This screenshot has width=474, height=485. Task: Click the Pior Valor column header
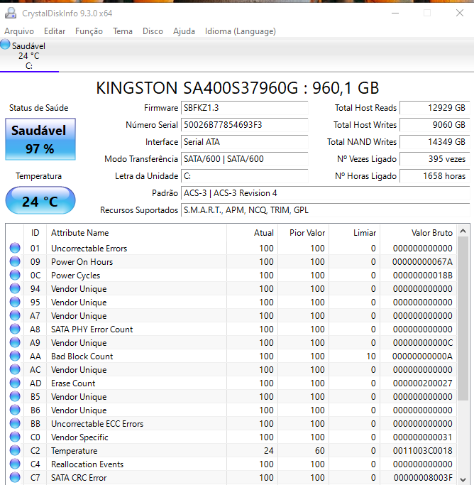coord(303,233)
